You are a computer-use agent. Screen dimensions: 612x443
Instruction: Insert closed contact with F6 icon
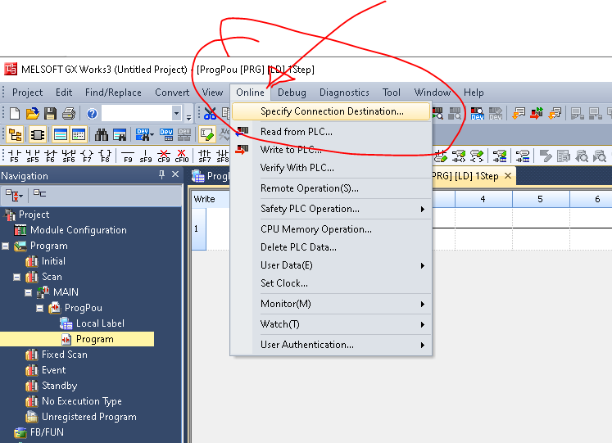click(50, 156)
